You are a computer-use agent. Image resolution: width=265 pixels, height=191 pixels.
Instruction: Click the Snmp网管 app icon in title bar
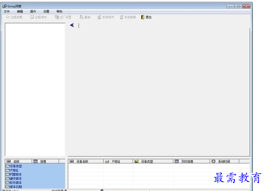tap(4, 6)
